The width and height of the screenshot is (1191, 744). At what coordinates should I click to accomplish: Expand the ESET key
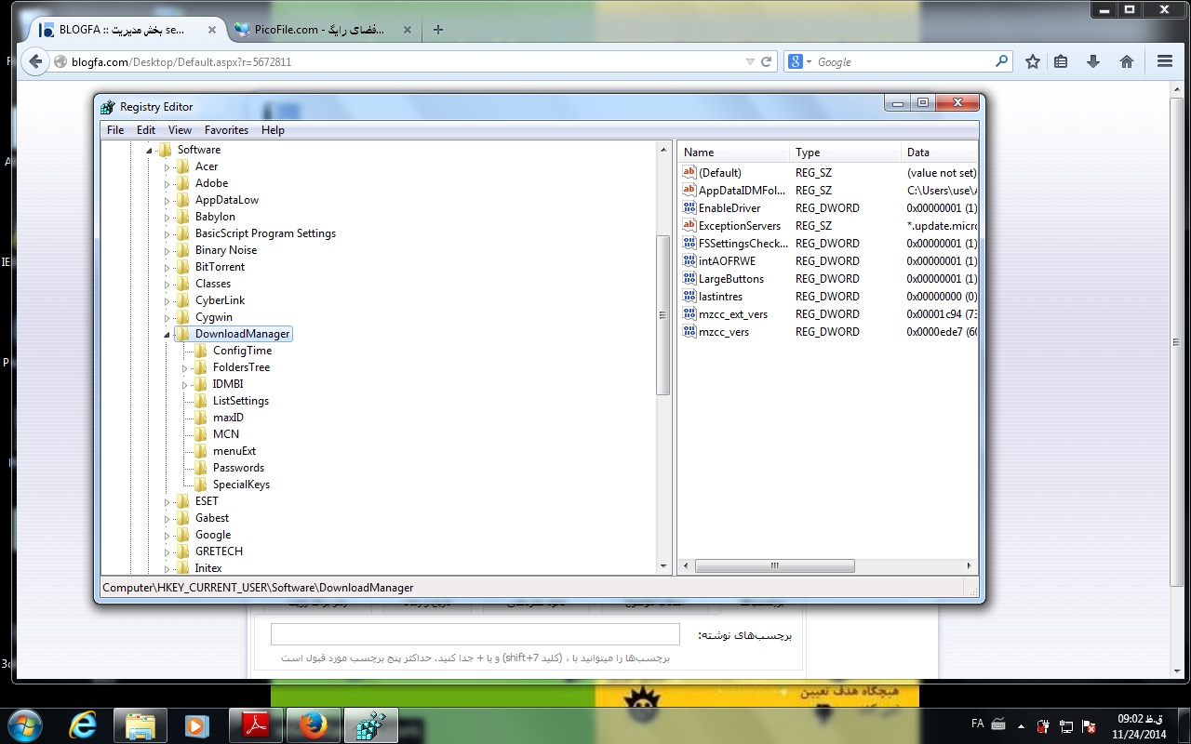[167, 502]
